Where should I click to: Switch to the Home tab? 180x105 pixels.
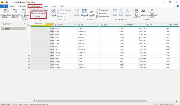click(x=12, y=6)
